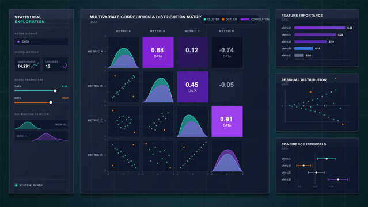This screenshot has height=207, width=368.
Task: Click the Metric C confidence interval marker
Action: [x=316, y=172]
